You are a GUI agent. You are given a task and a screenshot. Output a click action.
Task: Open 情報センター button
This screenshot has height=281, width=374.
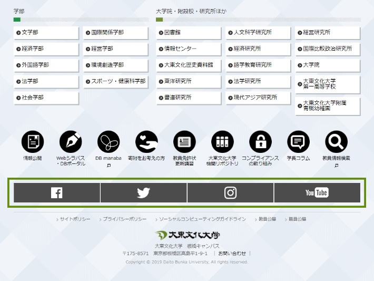[189, 49]
